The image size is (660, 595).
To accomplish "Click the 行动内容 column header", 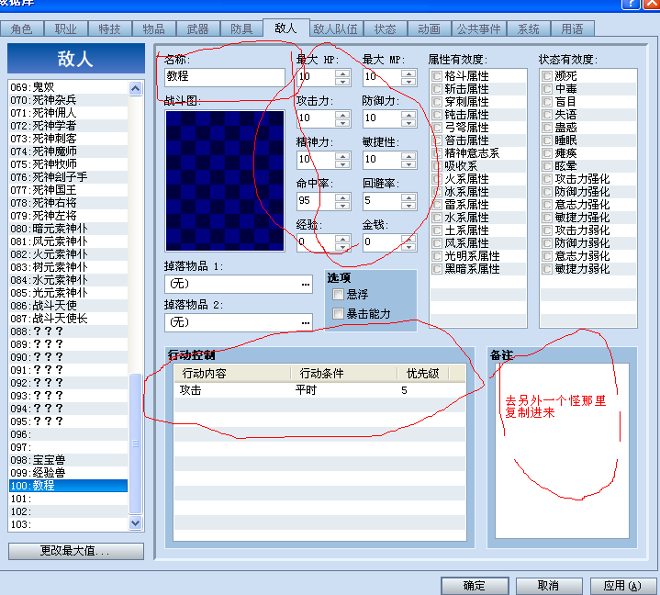I will pos(232,374).
